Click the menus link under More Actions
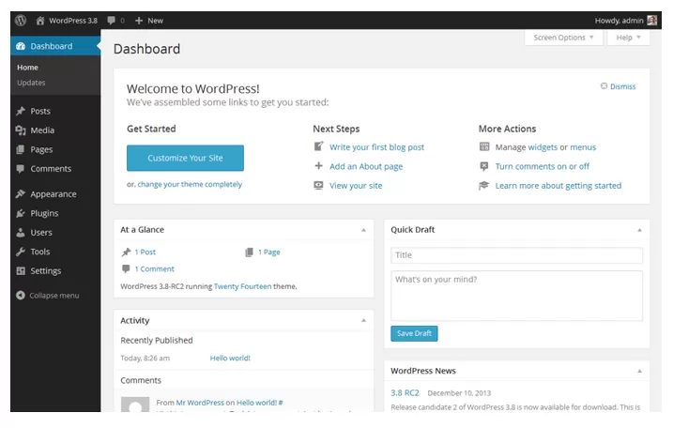This screenshot has height=428, width=673. [x=583, y=147]
